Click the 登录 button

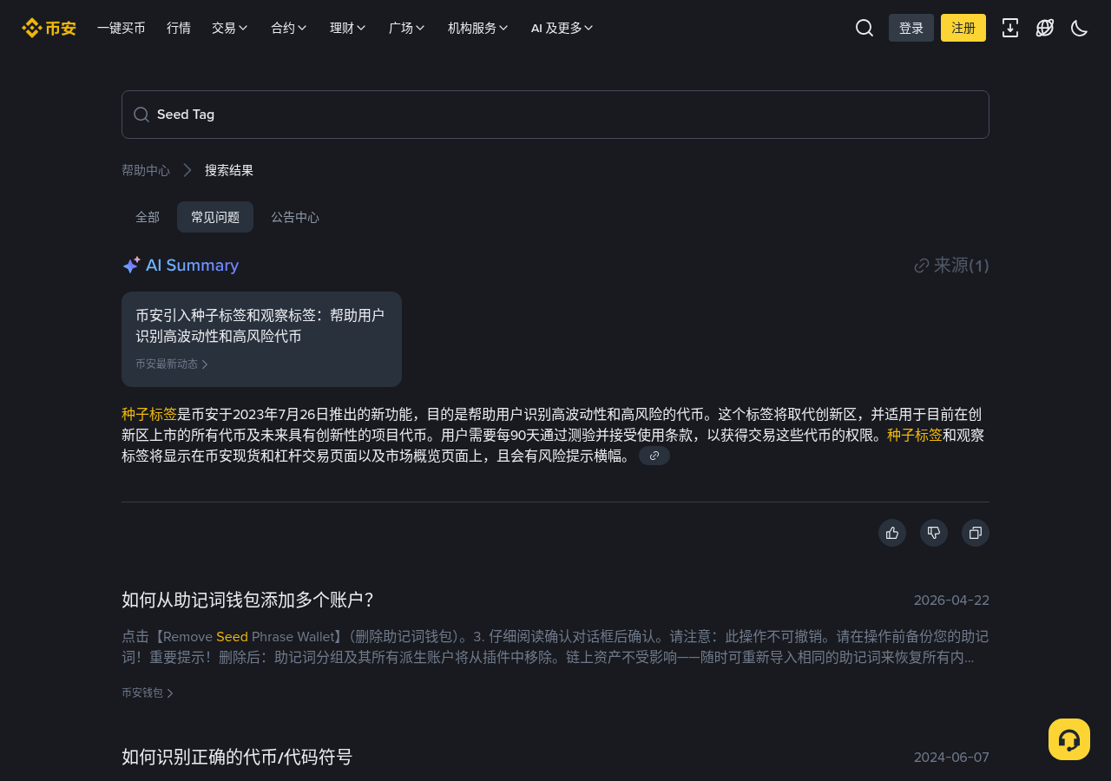tap(911, 28)
